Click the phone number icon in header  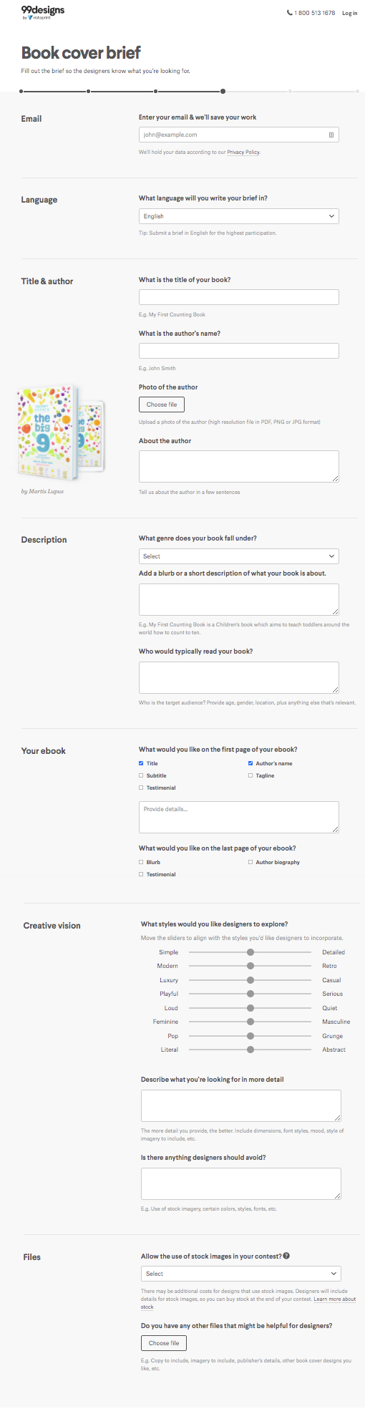(x=290, y=13)
